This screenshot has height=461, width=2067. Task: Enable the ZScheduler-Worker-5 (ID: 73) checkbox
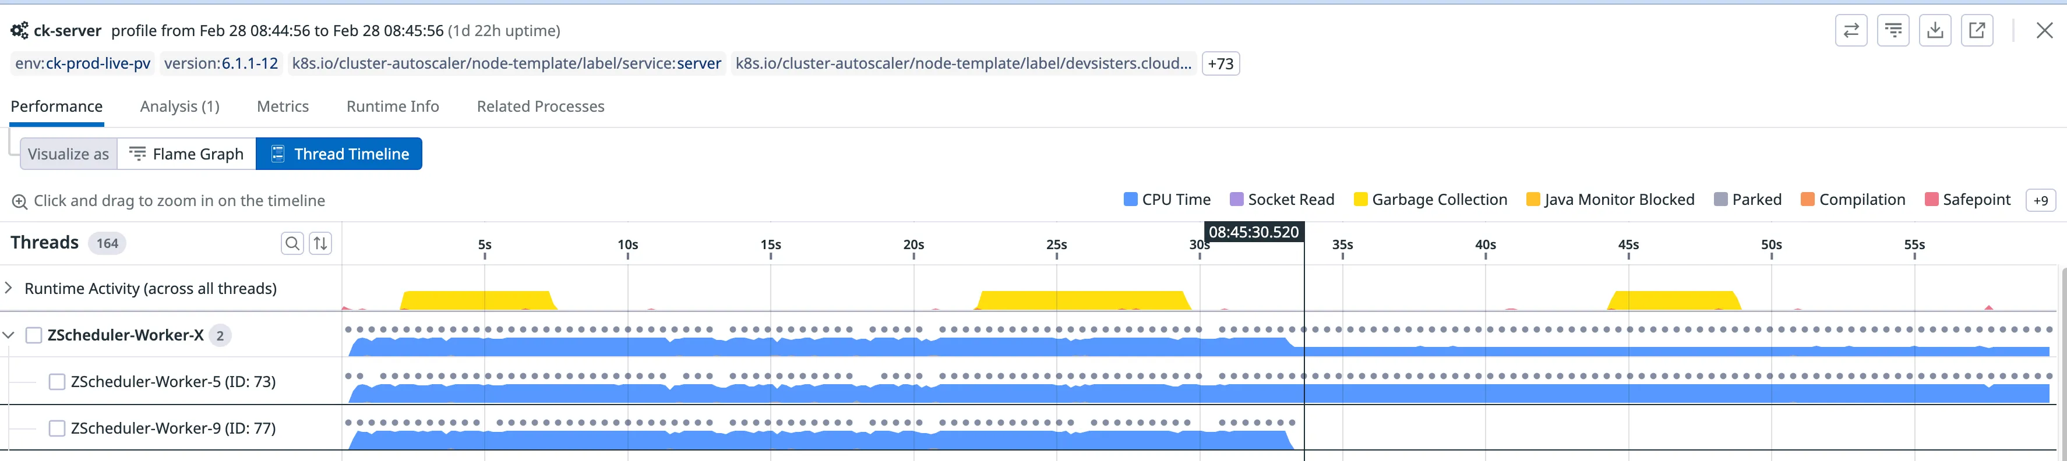click(57, 382)
